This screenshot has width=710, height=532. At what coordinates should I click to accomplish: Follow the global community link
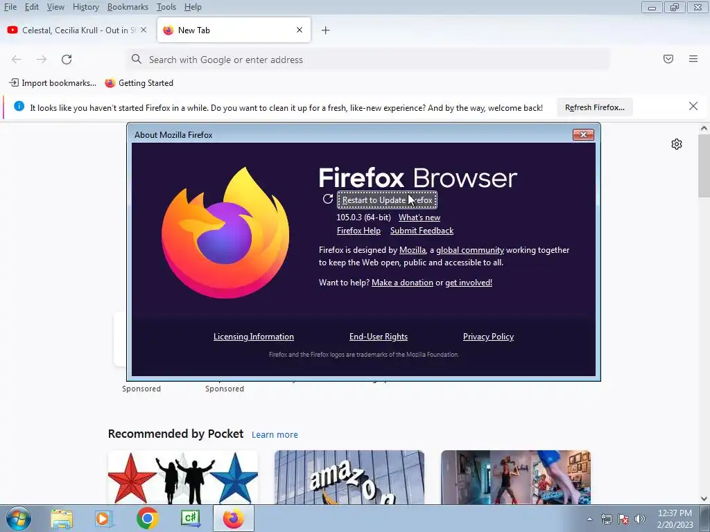pos(470,250)
